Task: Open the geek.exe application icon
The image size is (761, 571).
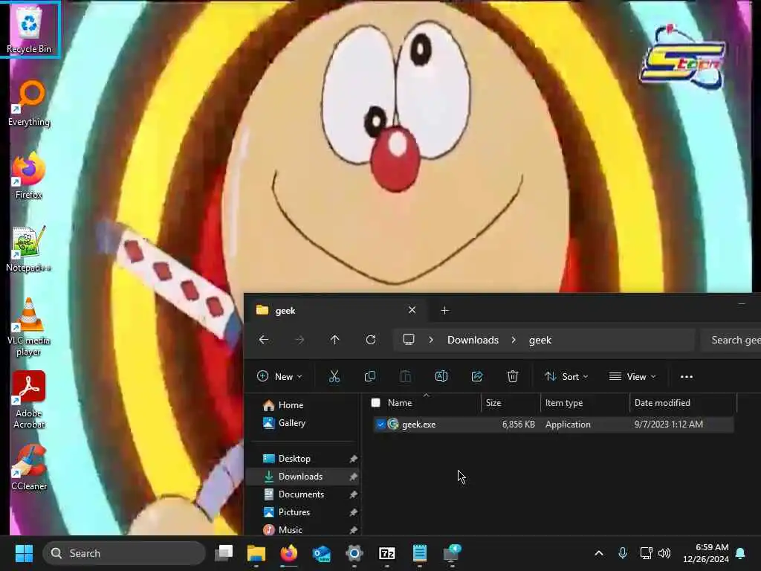Action: point(393,425)
